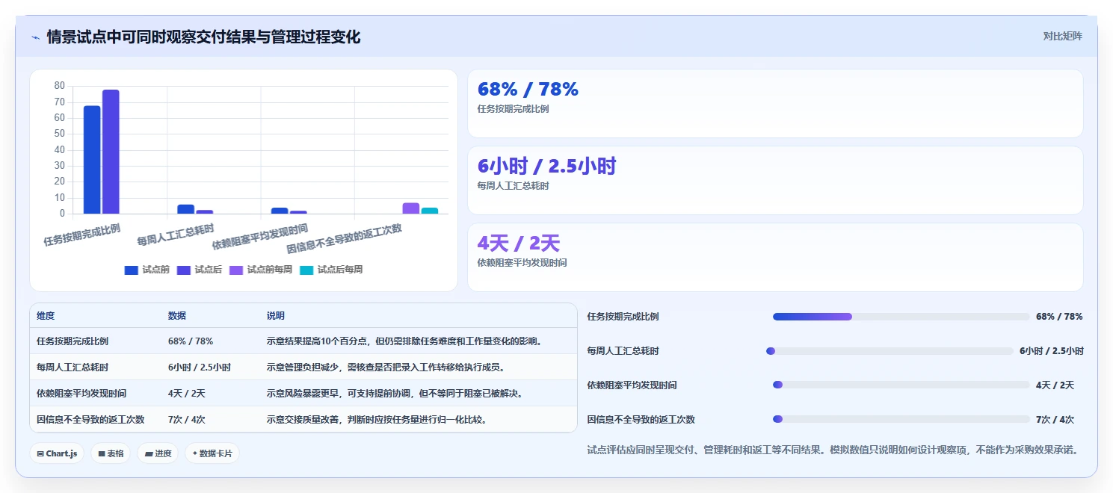Click table cell 依赖阻塞平均发现时间
The width and height of the screenshot is (1113, 493).
[81, 394]
